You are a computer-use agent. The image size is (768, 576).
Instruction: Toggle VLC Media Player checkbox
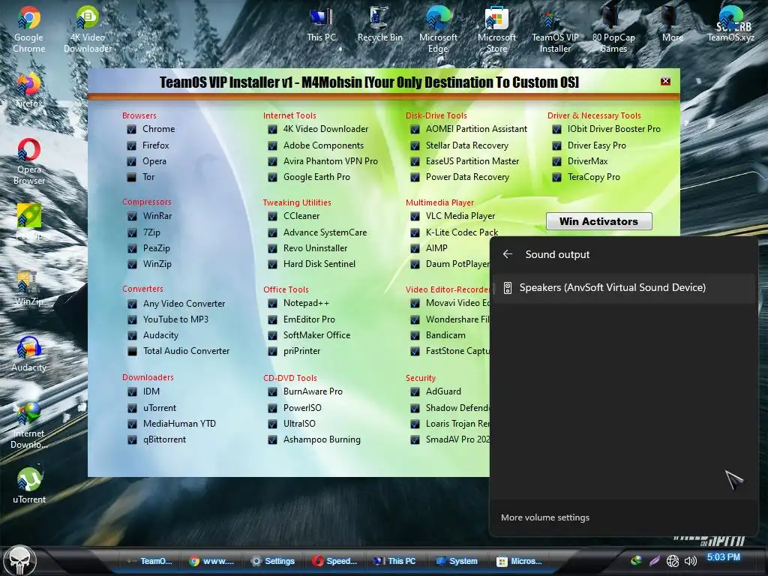pyautogui.click(x=415, y=216)
